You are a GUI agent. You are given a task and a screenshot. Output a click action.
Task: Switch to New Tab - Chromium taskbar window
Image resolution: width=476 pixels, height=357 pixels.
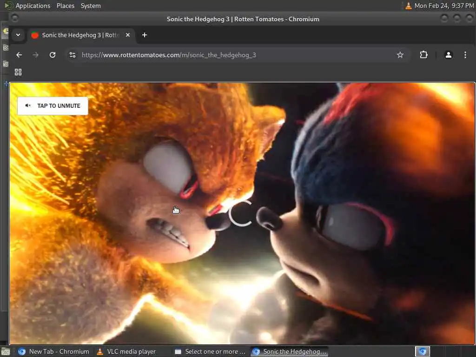click(53, 351)
